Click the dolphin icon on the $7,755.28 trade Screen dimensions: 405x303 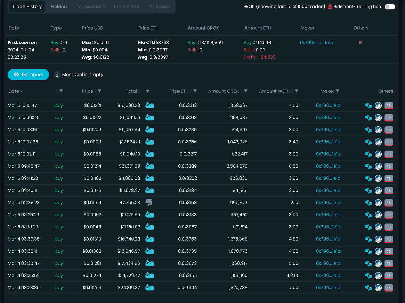(x=149, y=202)
